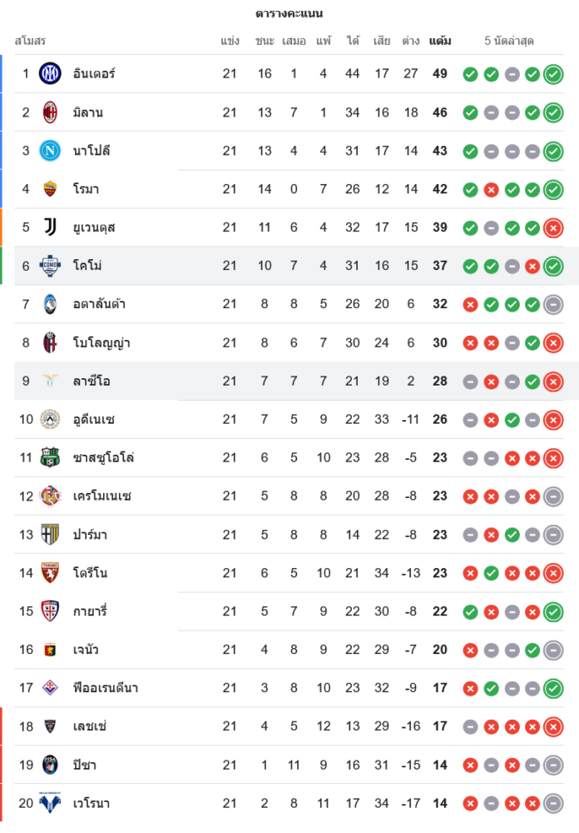This screenshot has height=833, width=579.
Task: Open the โคโม่ team link
Action: point(88,266)
